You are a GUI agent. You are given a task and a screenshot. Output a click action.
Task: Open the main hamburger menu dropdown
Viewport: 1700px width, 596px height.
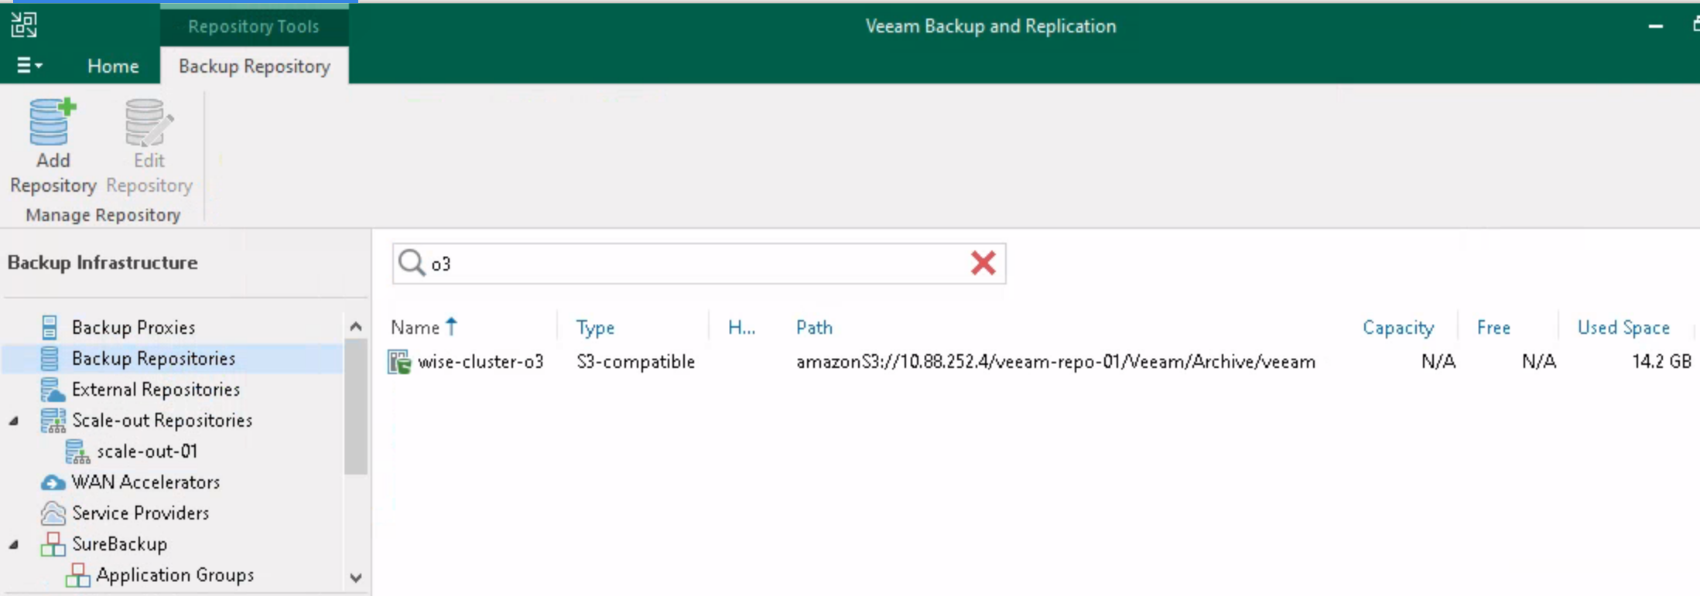29,66
